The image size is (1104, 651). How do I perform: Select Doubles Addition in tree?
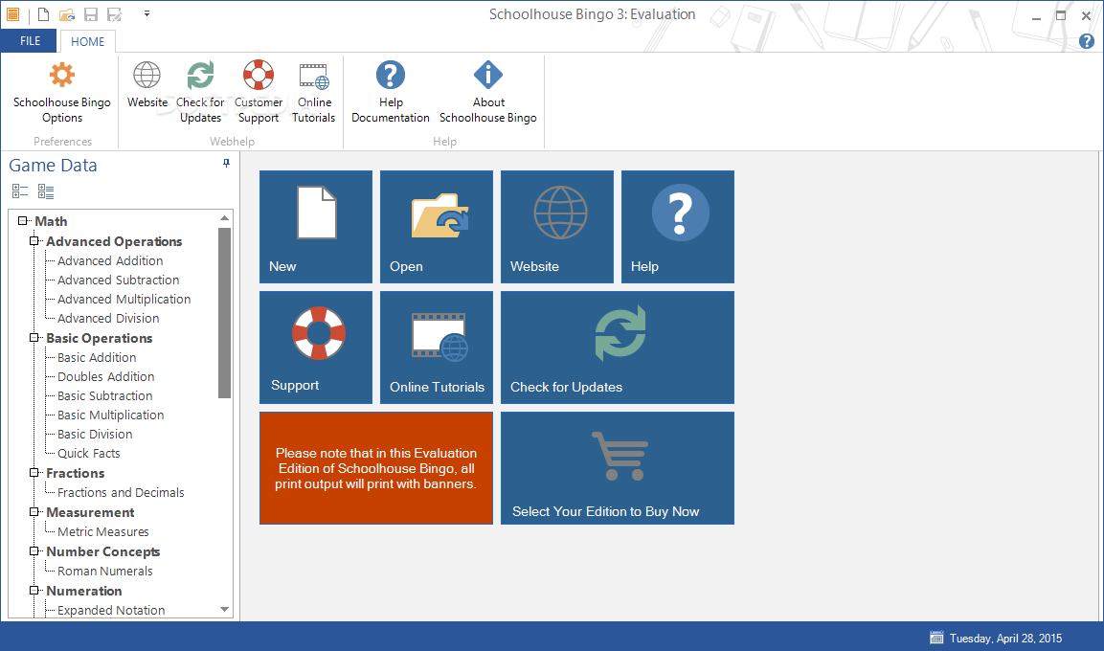click(105, 376)
